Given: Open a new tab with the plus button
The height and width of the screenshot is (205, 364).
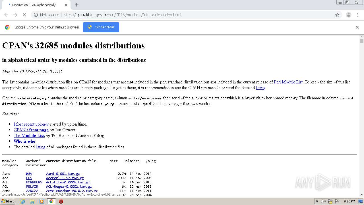Looking at the screenshot, I should (77, 5).
